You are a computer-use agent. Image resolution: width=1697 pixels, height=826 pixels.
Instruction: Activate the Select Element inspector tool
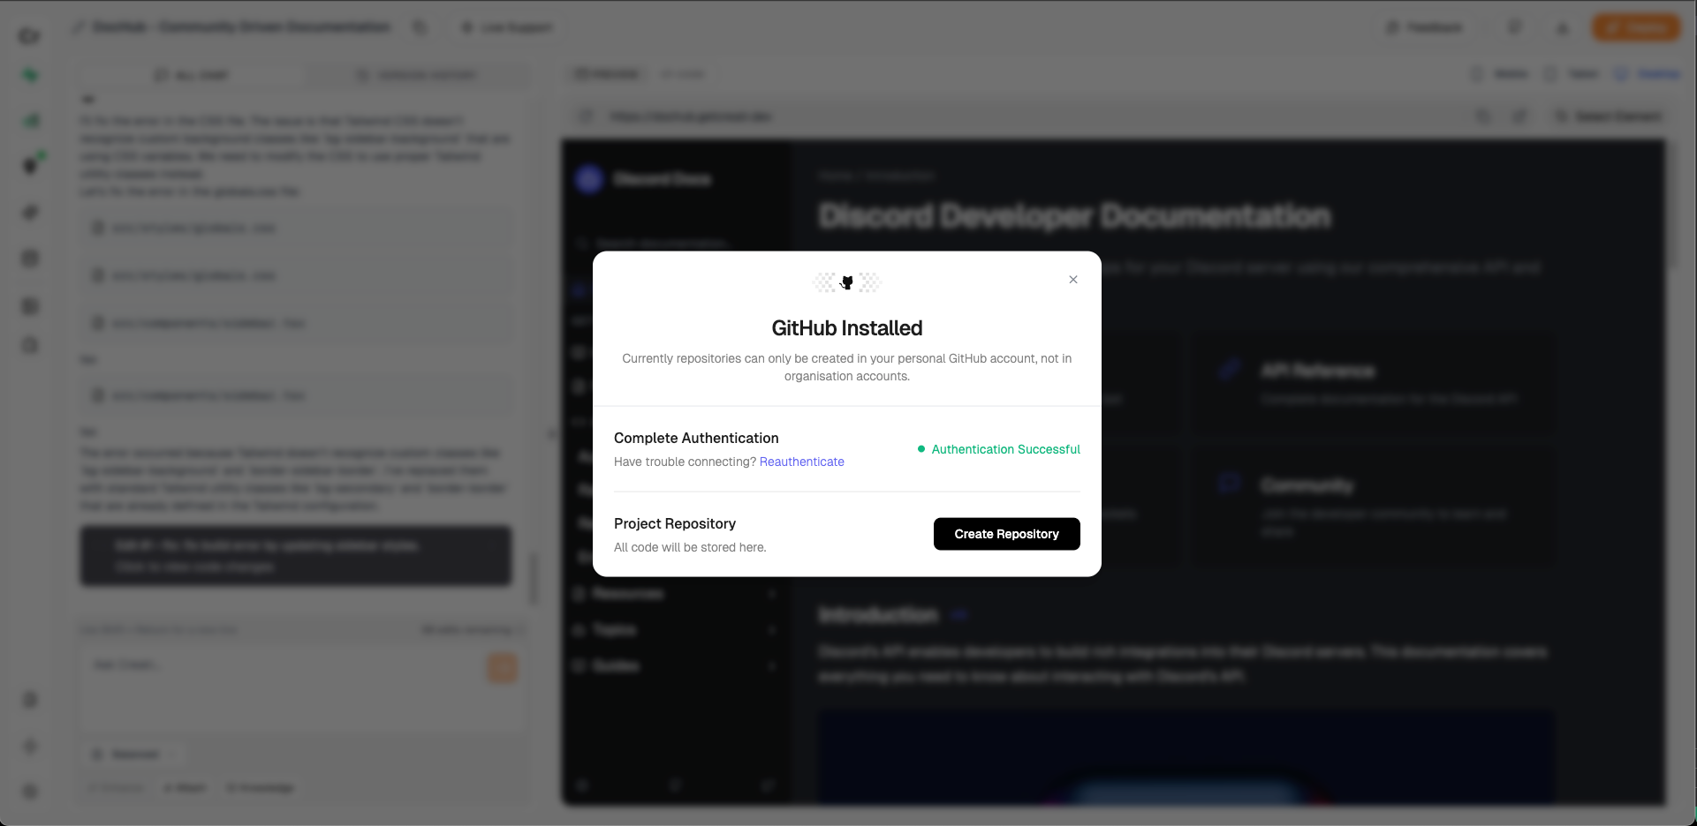tap(1610, 116)
